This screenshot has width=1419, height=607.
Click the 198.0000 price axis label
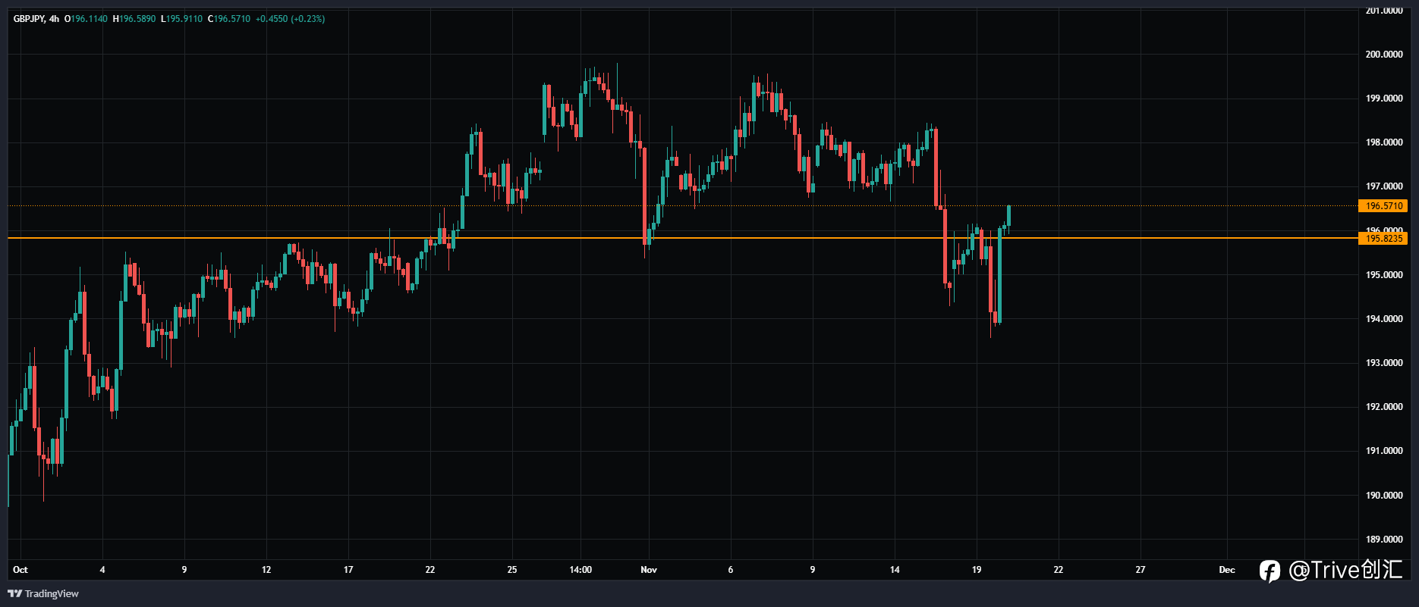(1384, 142)
